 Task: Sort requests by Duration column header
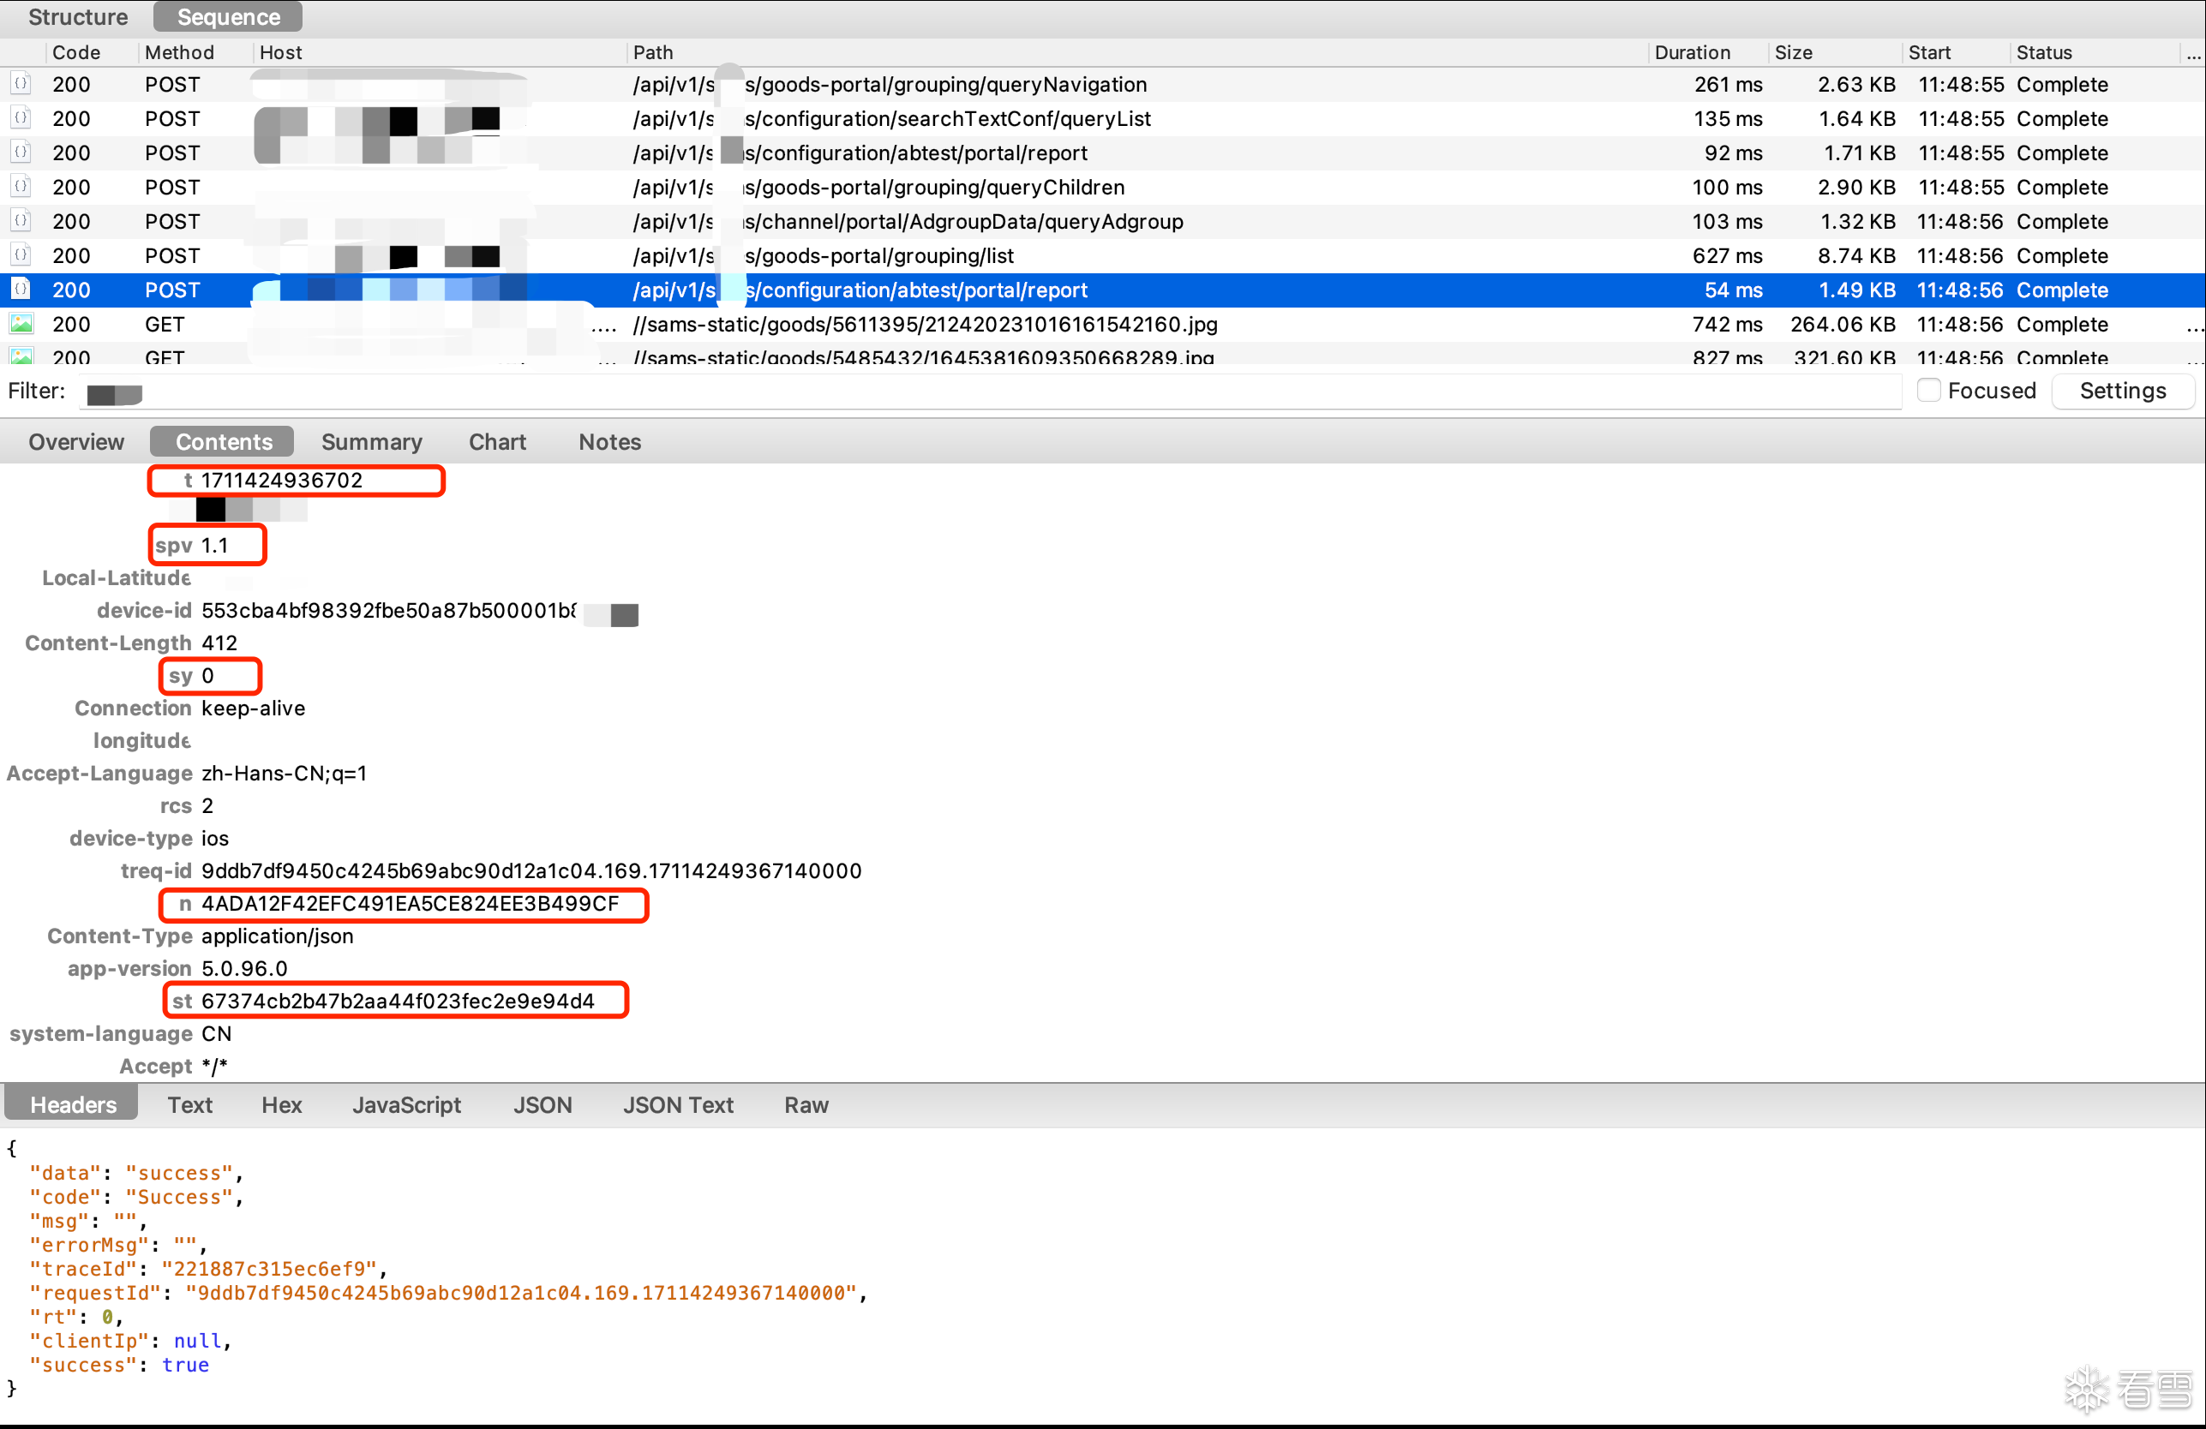tap(1693, 53)
